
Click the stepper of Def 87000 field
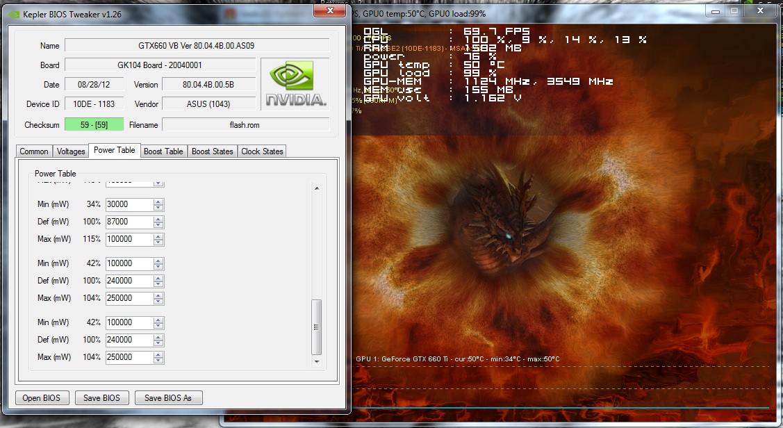[x=158, y=222]
